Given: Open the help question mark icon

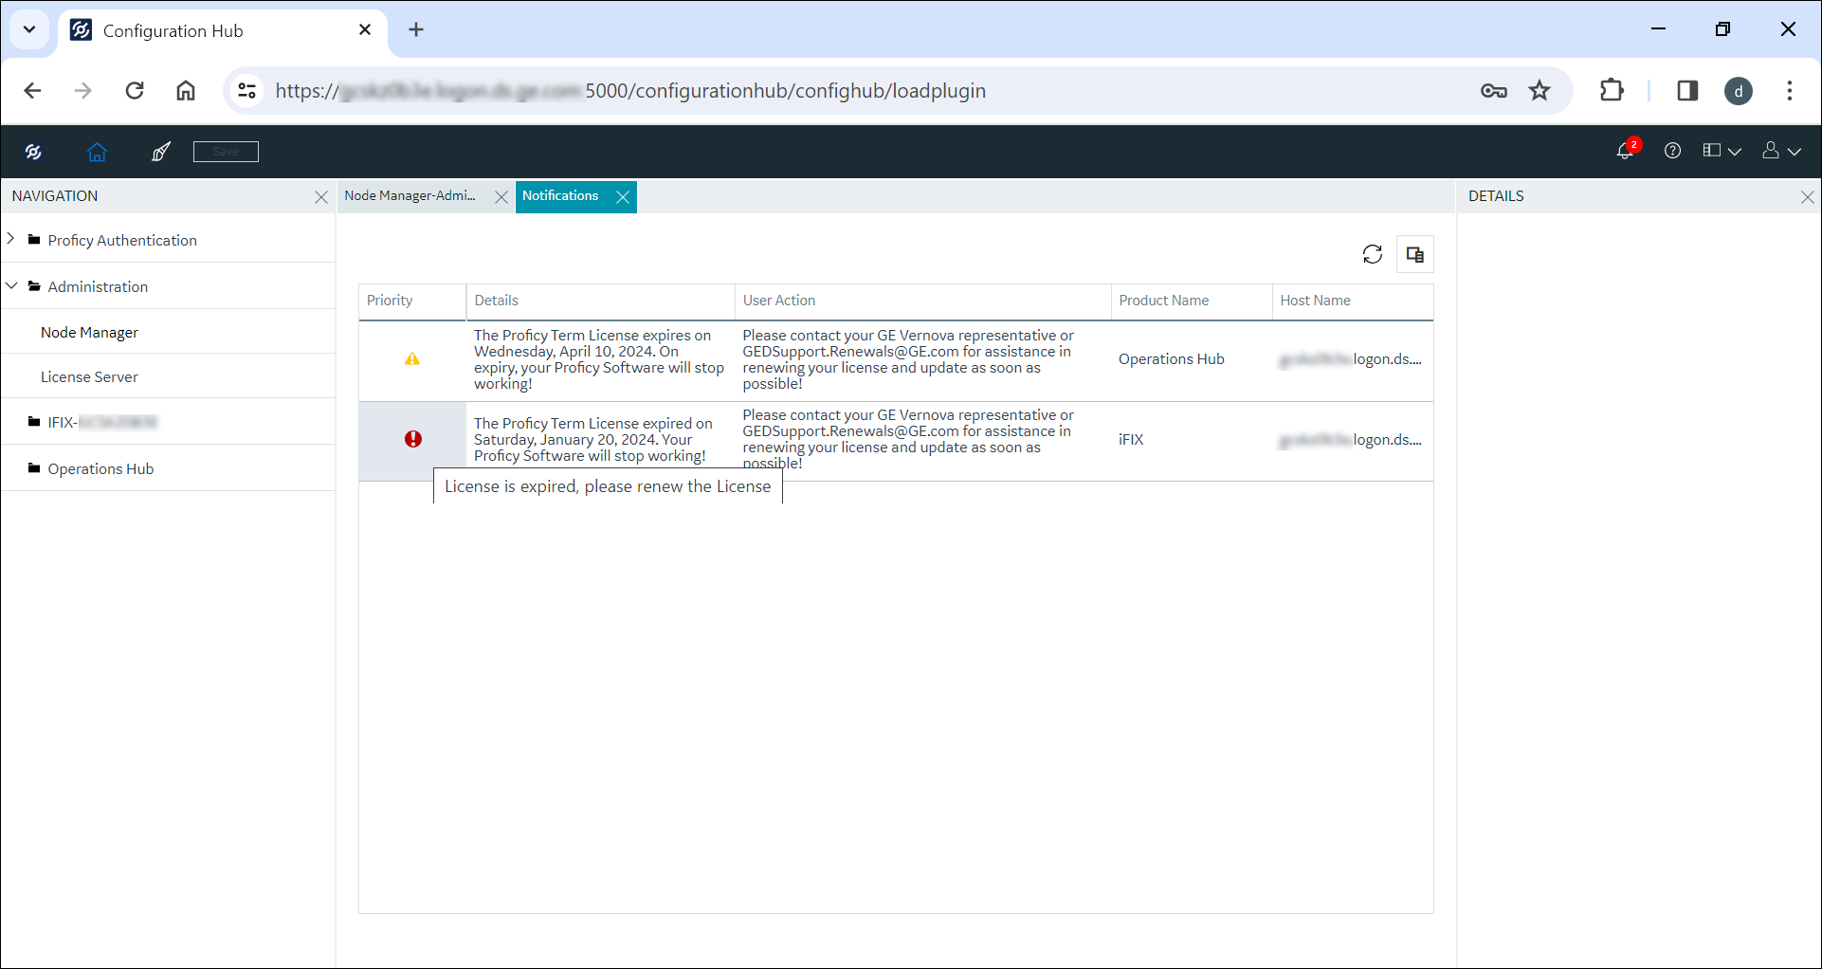Looking at the screenshot, I should point(1673,151).
